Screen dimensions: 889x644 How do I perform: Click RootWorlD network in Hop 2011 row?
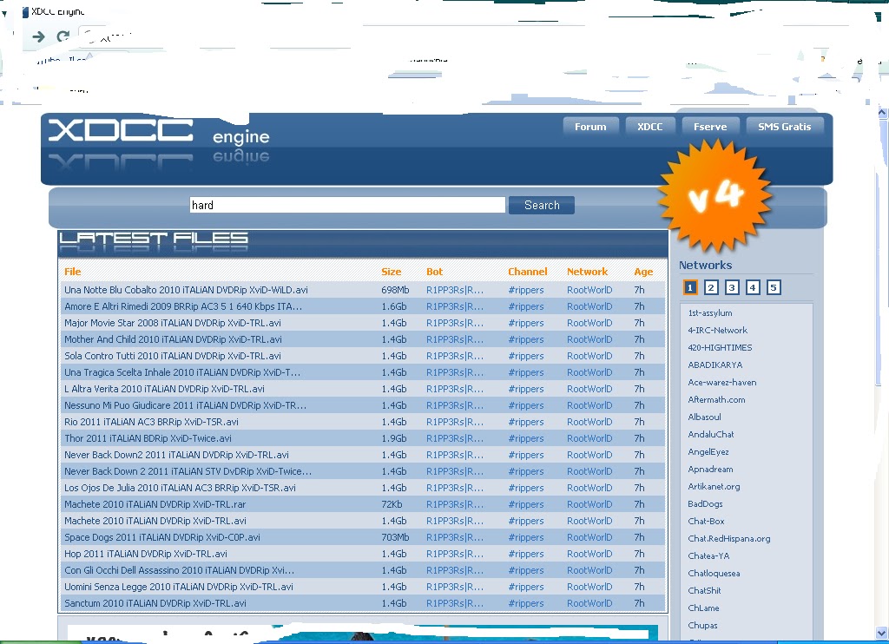click(x=589, y=554)
